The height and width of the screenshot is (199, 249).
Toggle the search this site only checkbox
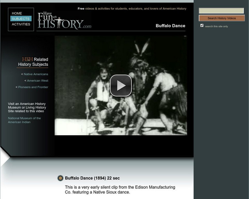pyautogui.click(x=202, y=26)
